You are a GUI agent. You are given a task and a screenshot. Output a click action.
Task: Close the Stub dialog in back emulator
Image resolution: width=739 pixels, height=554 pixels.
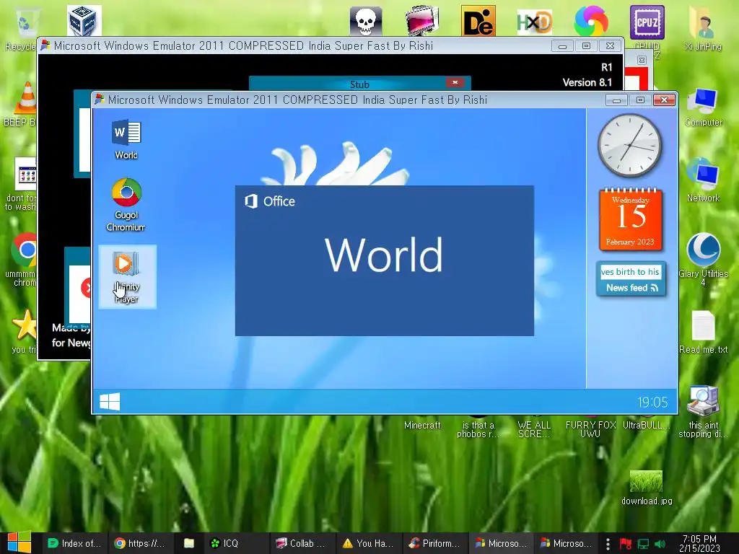(x=455, y=82)
